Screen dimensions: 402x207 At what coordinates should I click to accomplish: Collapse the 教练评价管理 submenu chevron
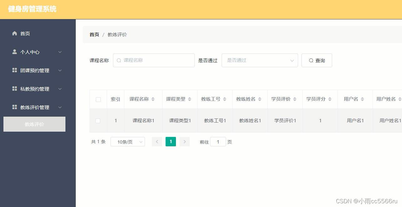[x=60, y=107]
